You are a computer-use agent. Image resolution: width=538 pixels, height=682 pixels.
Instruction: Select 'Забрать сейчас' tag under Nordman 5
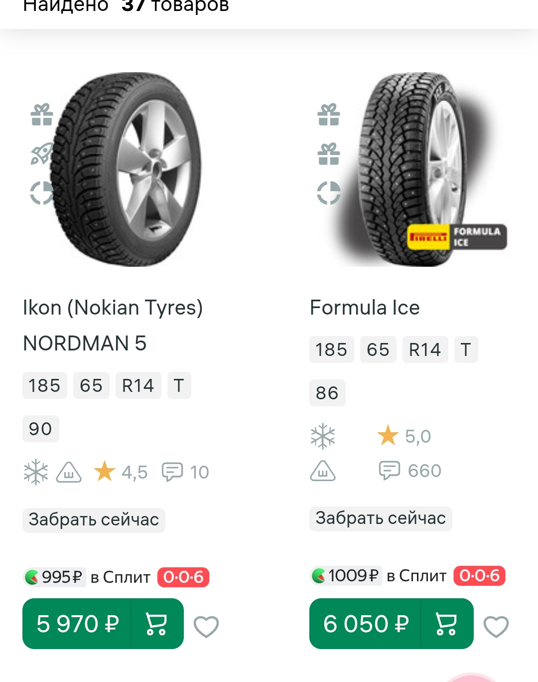94,519
